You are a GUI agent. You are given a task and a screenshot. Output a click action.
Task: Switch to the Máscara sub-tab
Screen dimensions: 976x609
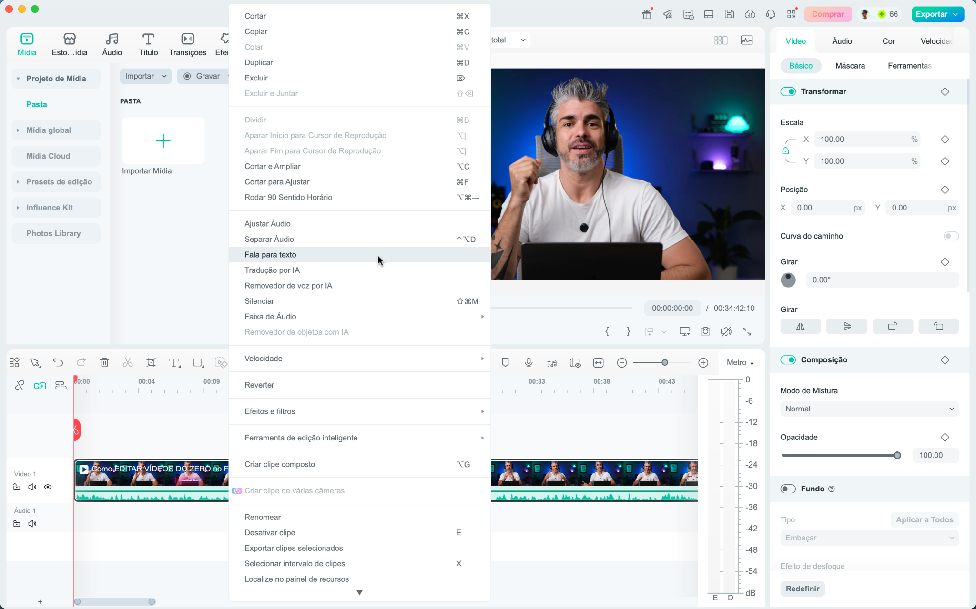850,66
